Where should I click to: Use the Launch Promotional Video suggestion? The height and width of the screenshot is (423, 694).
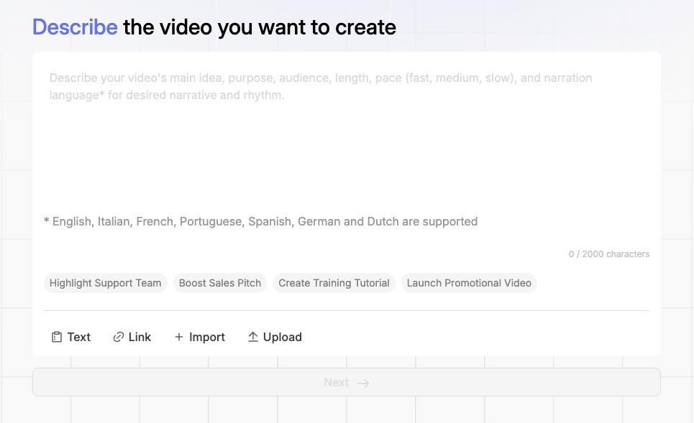point(469,283)
